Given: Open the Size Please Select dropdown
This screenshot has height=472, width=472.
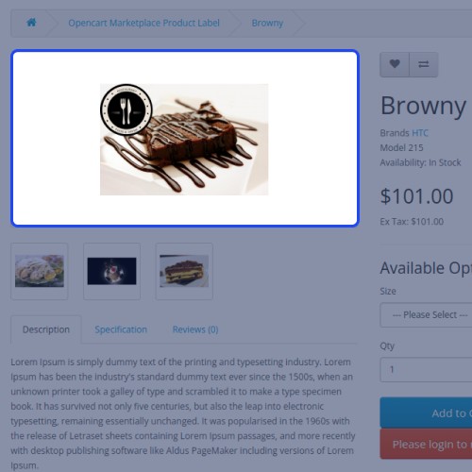Looking at the screenshot, I should pos(426,315).
